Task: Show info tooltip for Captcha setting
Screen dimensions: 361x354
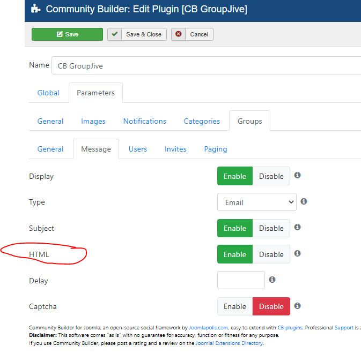Action: point(298,306)
